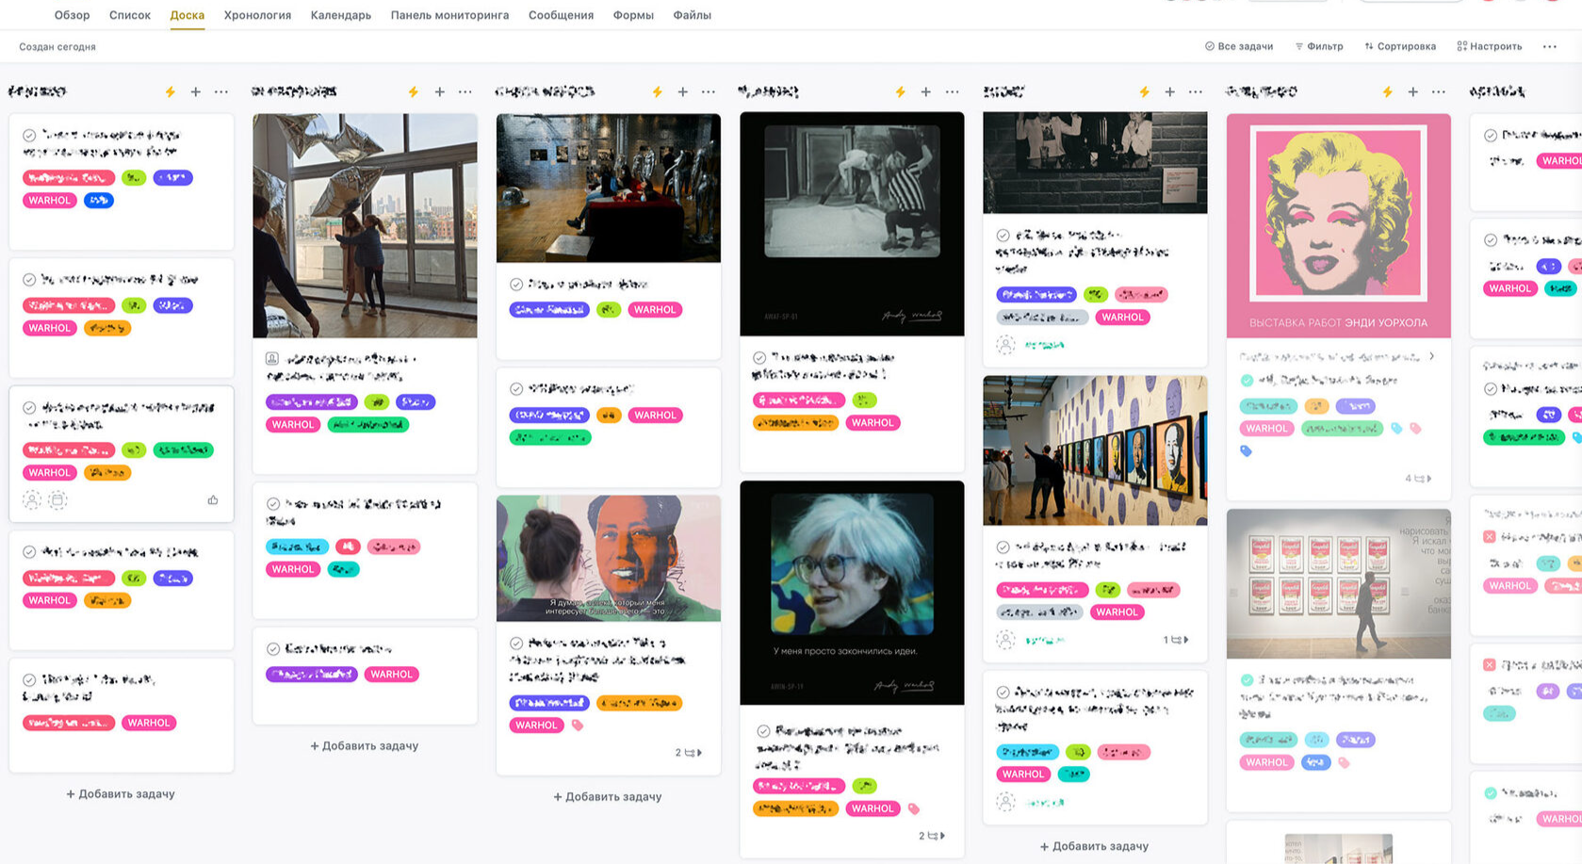The width and height of the screenshot is (1582, 864).
Task: Assign person on third card in first column
Action: click(x=32, y=500)
